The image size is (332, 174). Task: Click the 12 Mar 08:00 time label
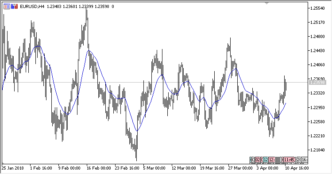click(x=184, y=168)
